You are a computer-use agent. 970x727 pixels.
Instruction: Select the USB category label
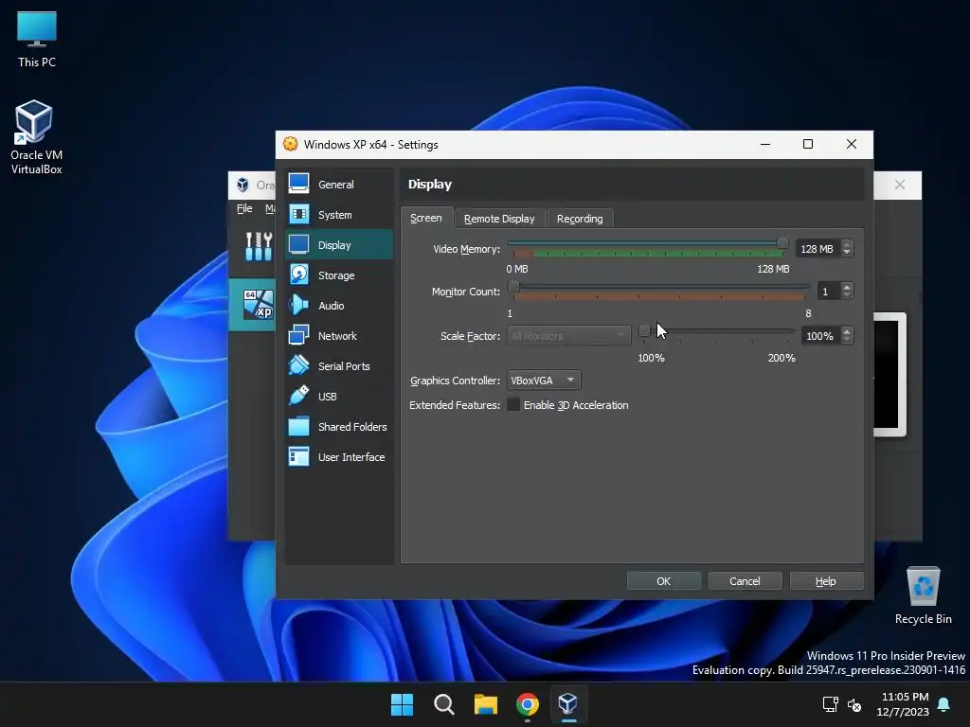(x=327, y=397)
